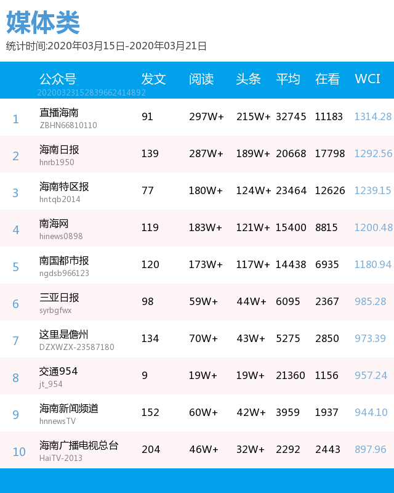The width and height of the screenshot is (394, 493).
Task: Click WCI value 944.10
Action: [371, 412]
